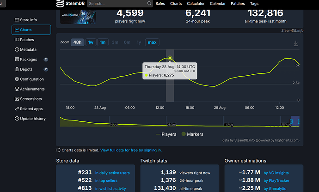Select the 48h zoom range

[x=77, y=42]
